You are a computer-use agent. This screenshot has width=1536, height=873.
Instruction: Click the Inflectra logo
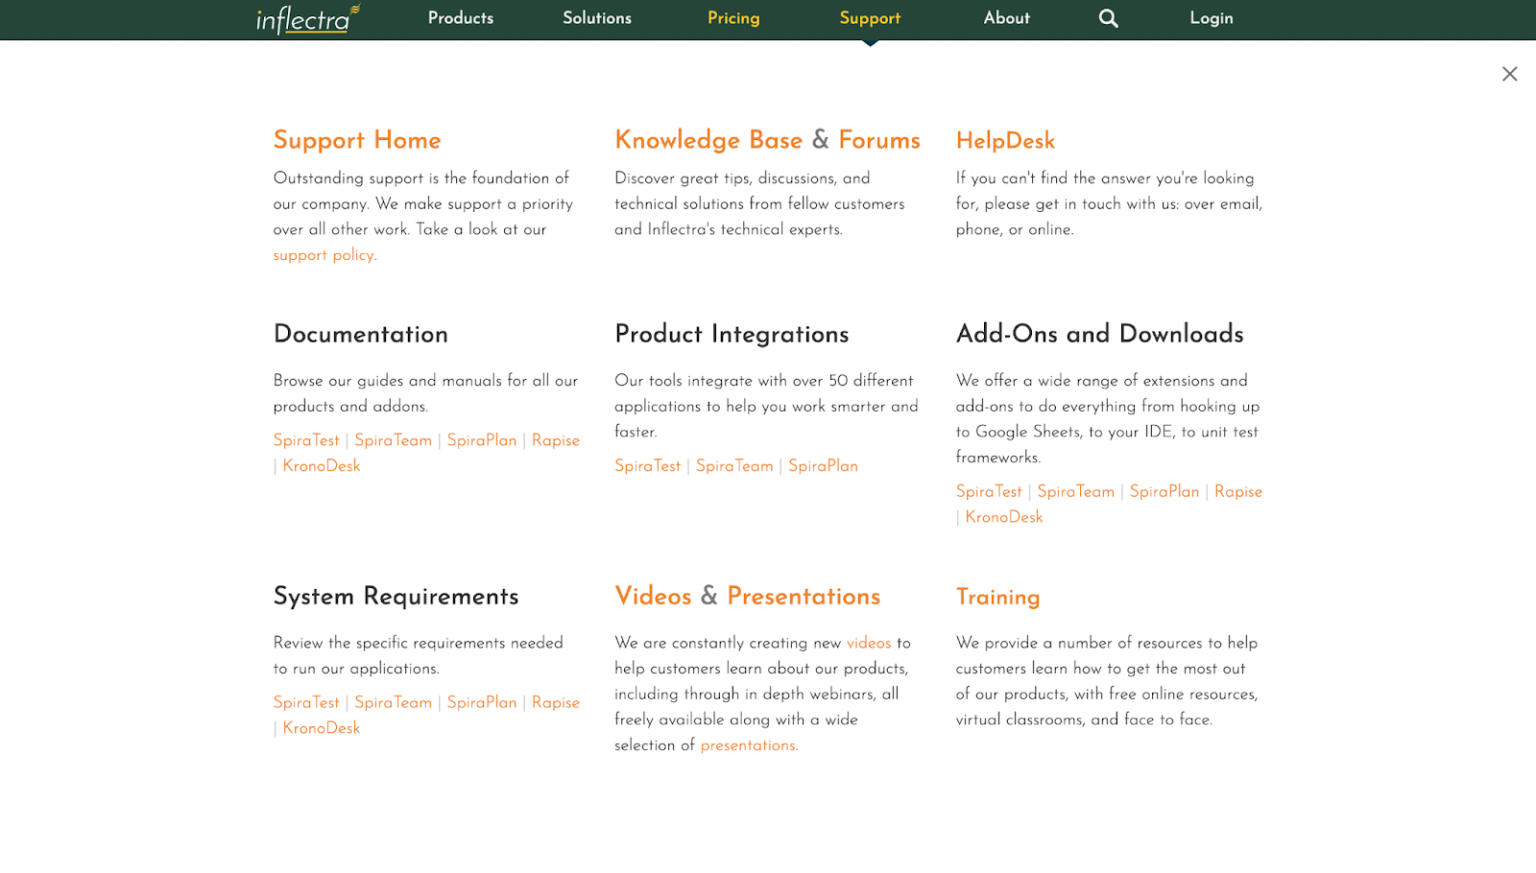(x=307, y=19)
